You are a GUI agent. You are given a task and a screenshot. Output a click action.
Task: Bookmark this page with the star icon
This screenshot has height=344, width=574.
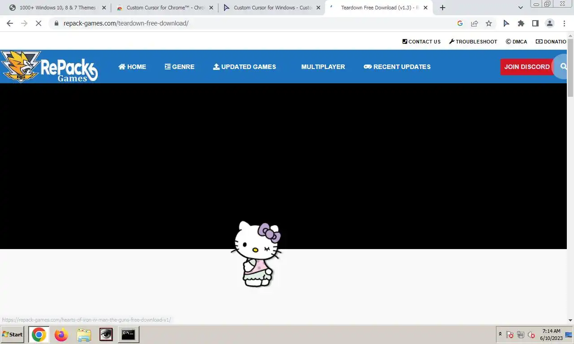(x=489, y=23)
